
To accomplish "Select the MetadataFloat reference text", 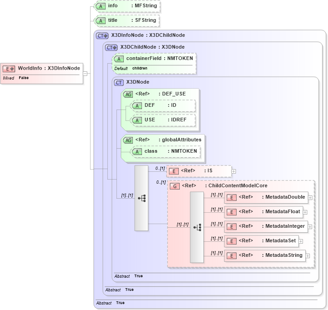I will pyautogui.click(x=269, y=211).
